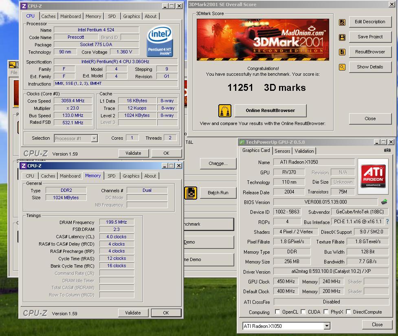Open the Memory tab in top CPU-Z window
The image size is (398, 336).
(93, 16)
